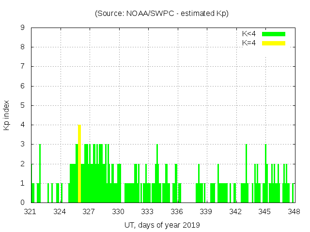Click the 324 x-axis tick label

pyautogui.click(x=60, y=212)
